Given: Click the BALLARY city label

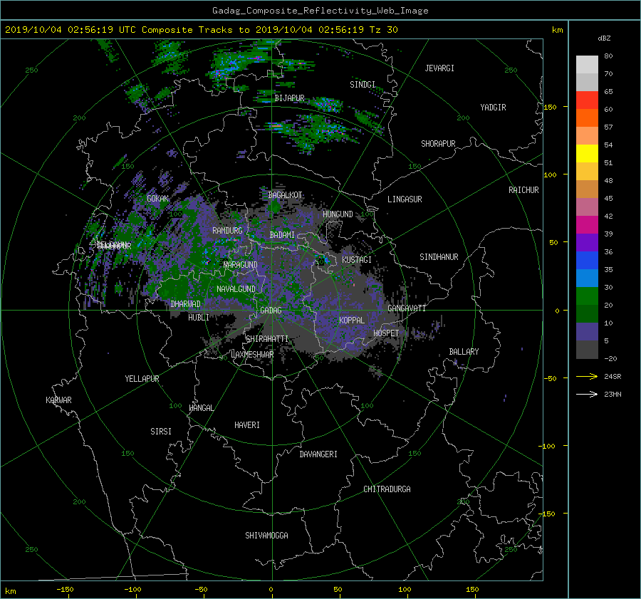Looking at the screenshot, I should (464, 352).
